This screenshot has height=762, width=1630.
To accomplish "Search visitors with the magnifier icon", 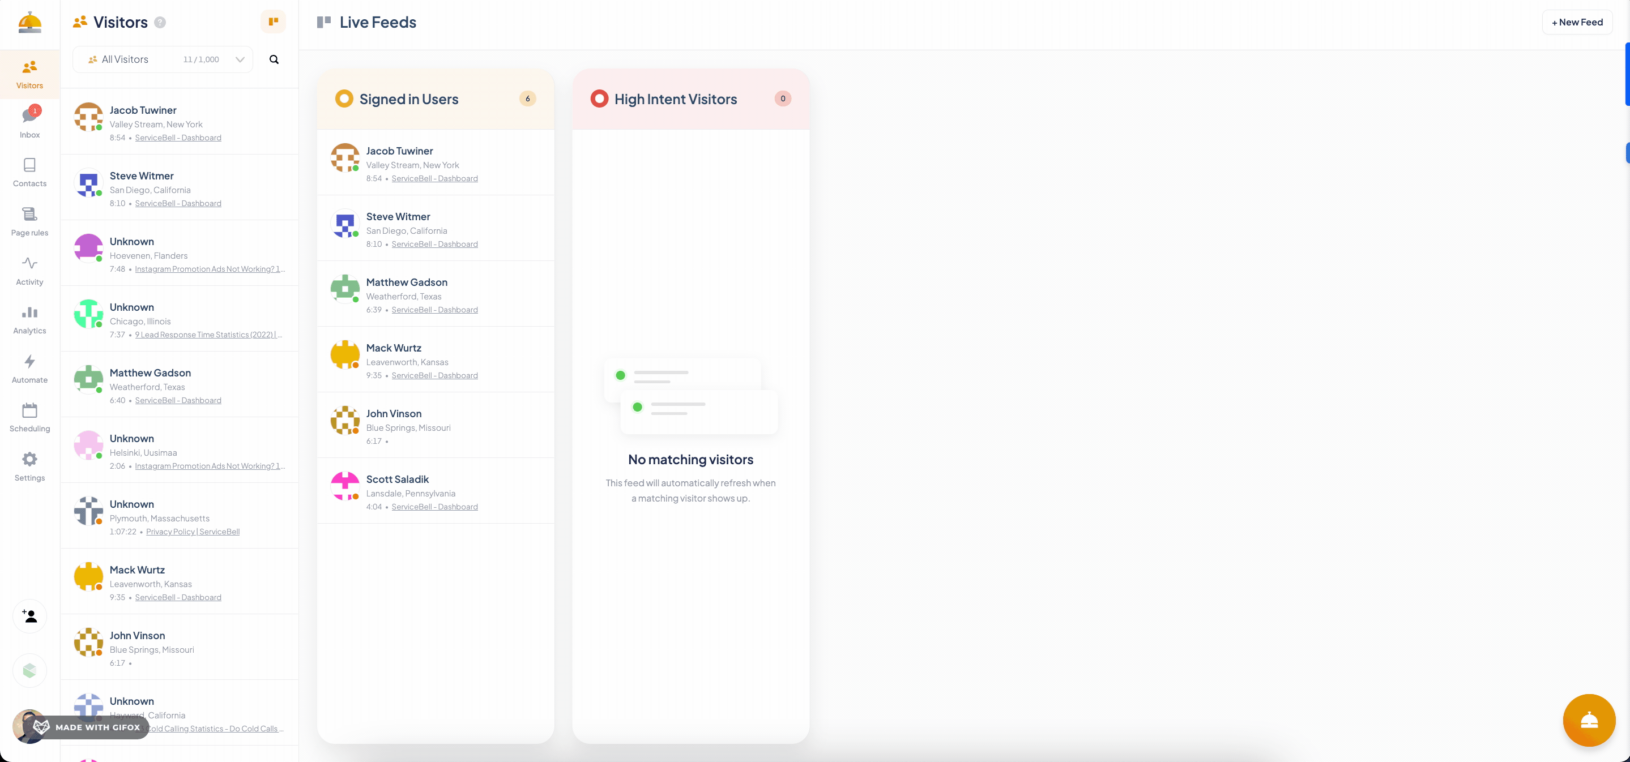I will point(274,59).
